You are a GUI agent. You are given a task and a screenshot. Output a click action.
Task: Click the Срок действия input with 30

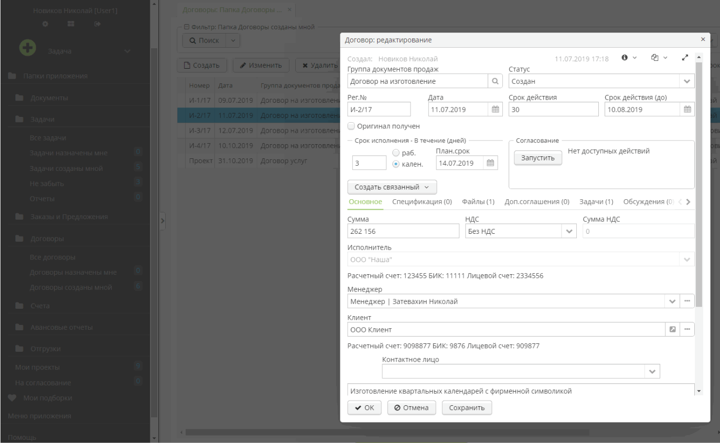pyautogui.click(x=553, y=109)
